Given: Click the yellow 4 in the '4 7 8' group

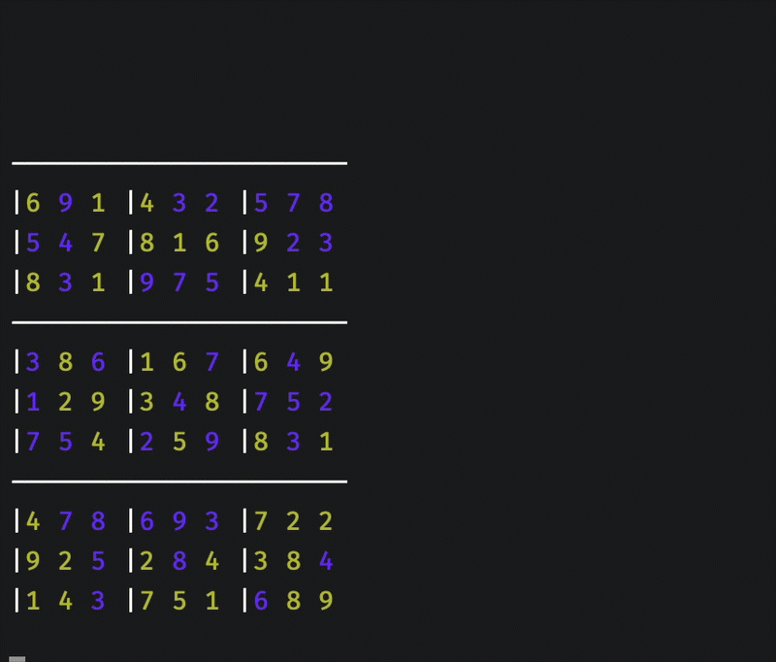Looking at the screenshot, I should point(33,521).
